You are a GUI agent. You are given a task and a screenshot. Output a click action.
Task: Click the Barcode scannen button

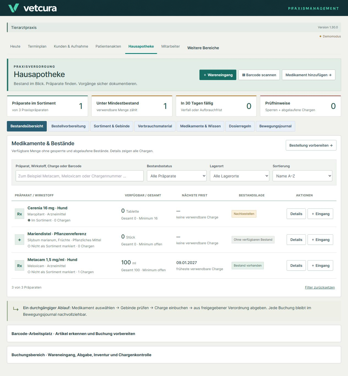click(x=259, y=75)
